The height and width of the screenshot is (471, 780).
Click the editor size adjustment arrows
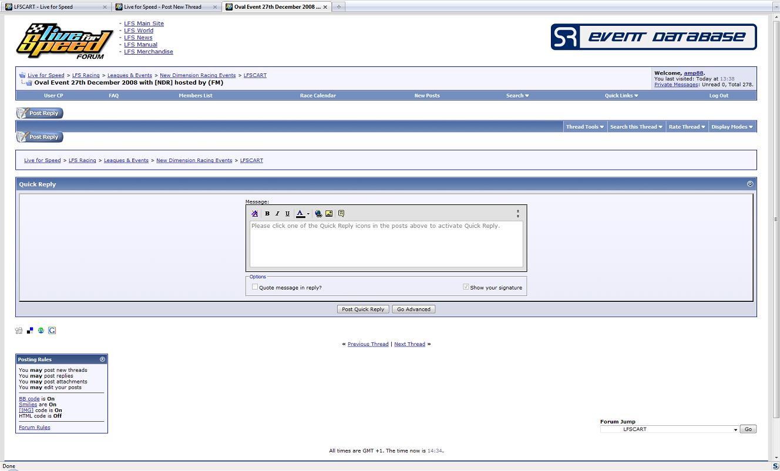click(x=517, y=214)
